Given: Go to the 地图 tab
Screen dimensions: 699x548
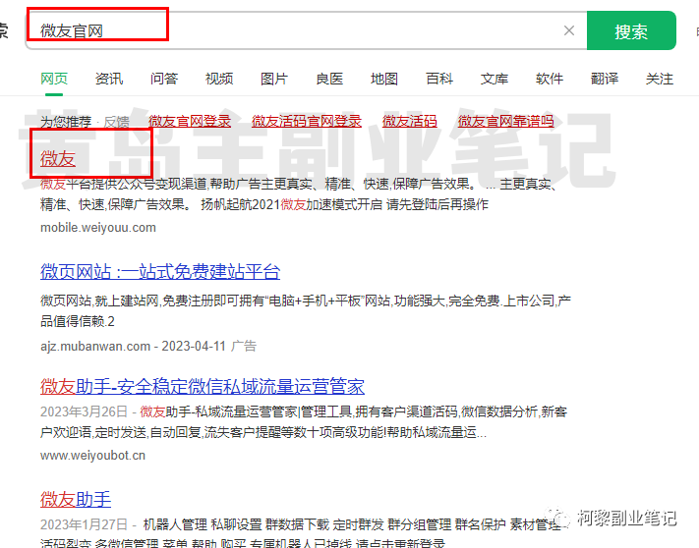Looking at the screenshot, I should point(384,79).
